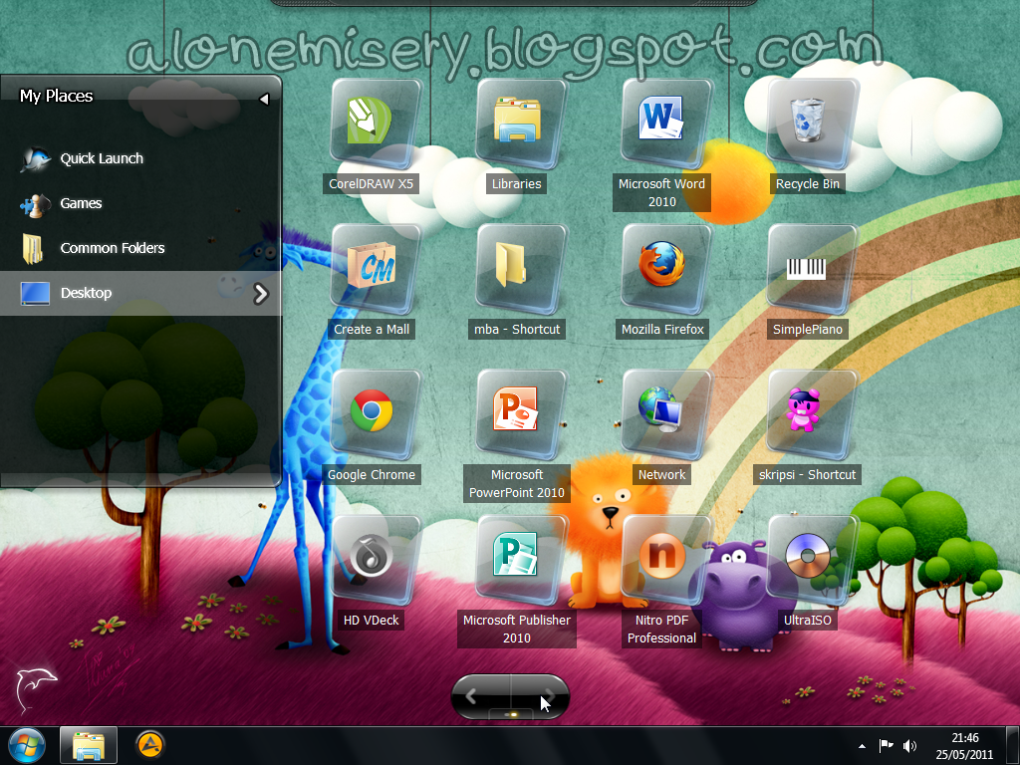Show hidden tray icons arrow
This screenshot has height=765, width=1020.
(x=862, y=746)
